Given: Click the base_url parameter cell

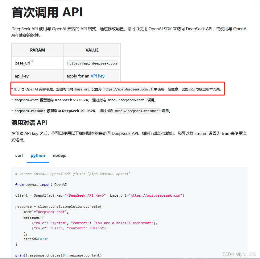Looking at the screenshot, I should pyautogui.click(x=38, y=63).
